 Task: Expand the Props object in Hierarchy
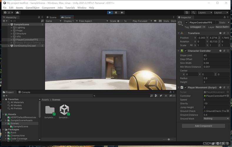[11, 31]
